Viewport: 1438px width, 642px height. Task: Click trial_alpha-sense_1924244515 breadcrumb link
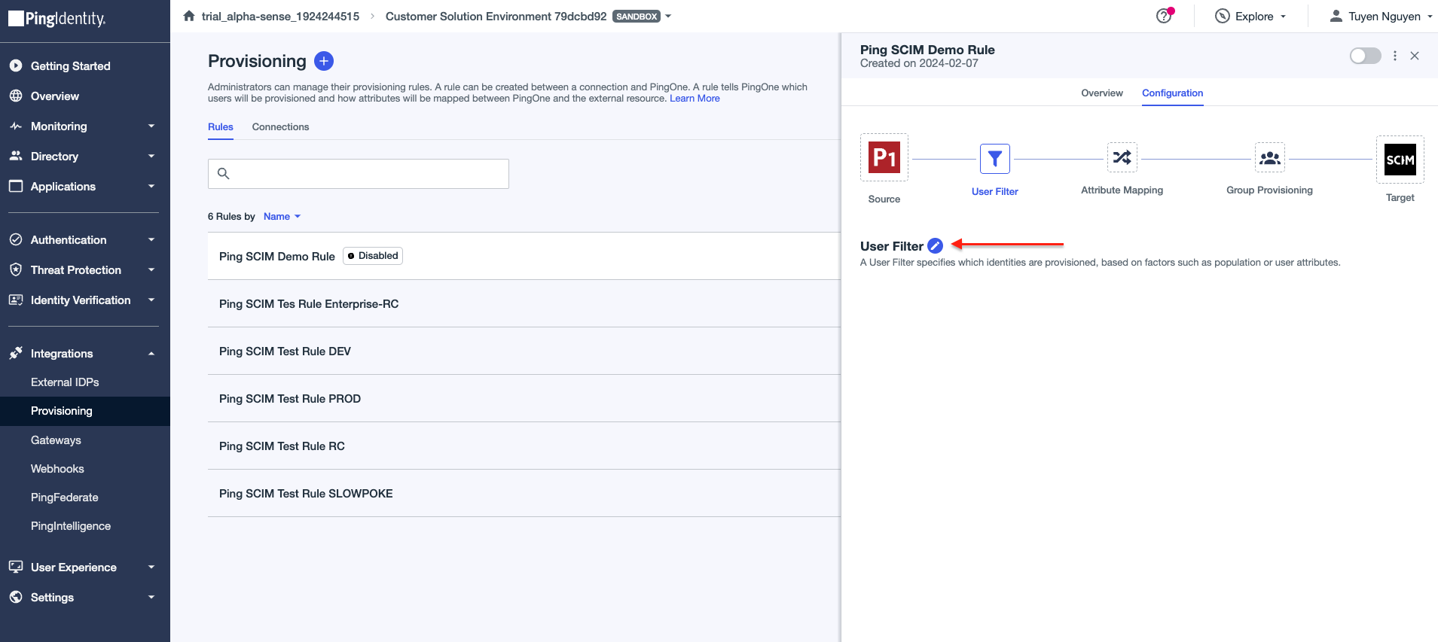[280, 16]
